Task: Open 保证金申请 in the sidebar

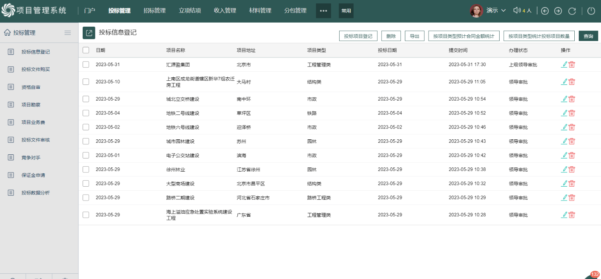Action: tap(33, 175)
